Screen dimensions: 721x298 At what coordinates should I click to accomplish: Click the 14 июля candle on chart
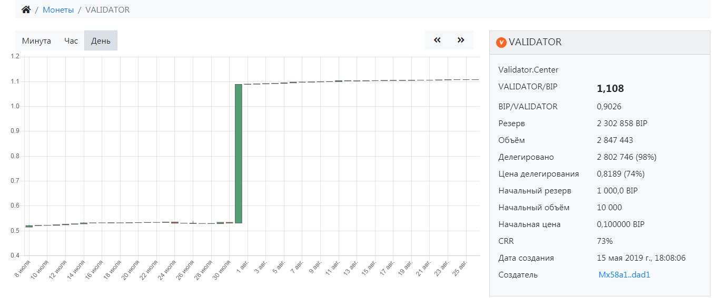(x=84, y=223)
